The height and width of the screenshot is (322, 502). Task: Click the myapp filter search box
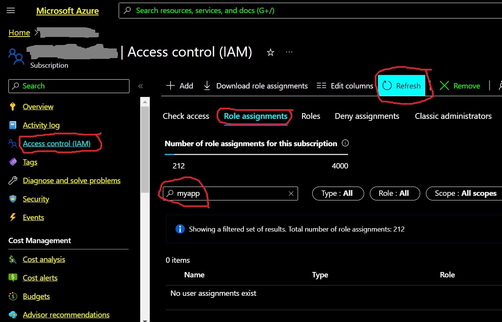click(230, 194)
